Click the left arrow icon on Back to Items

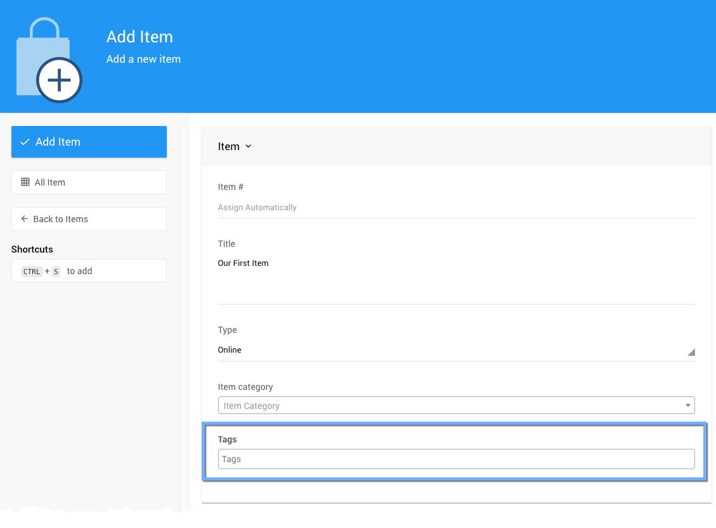pos(25,219)
